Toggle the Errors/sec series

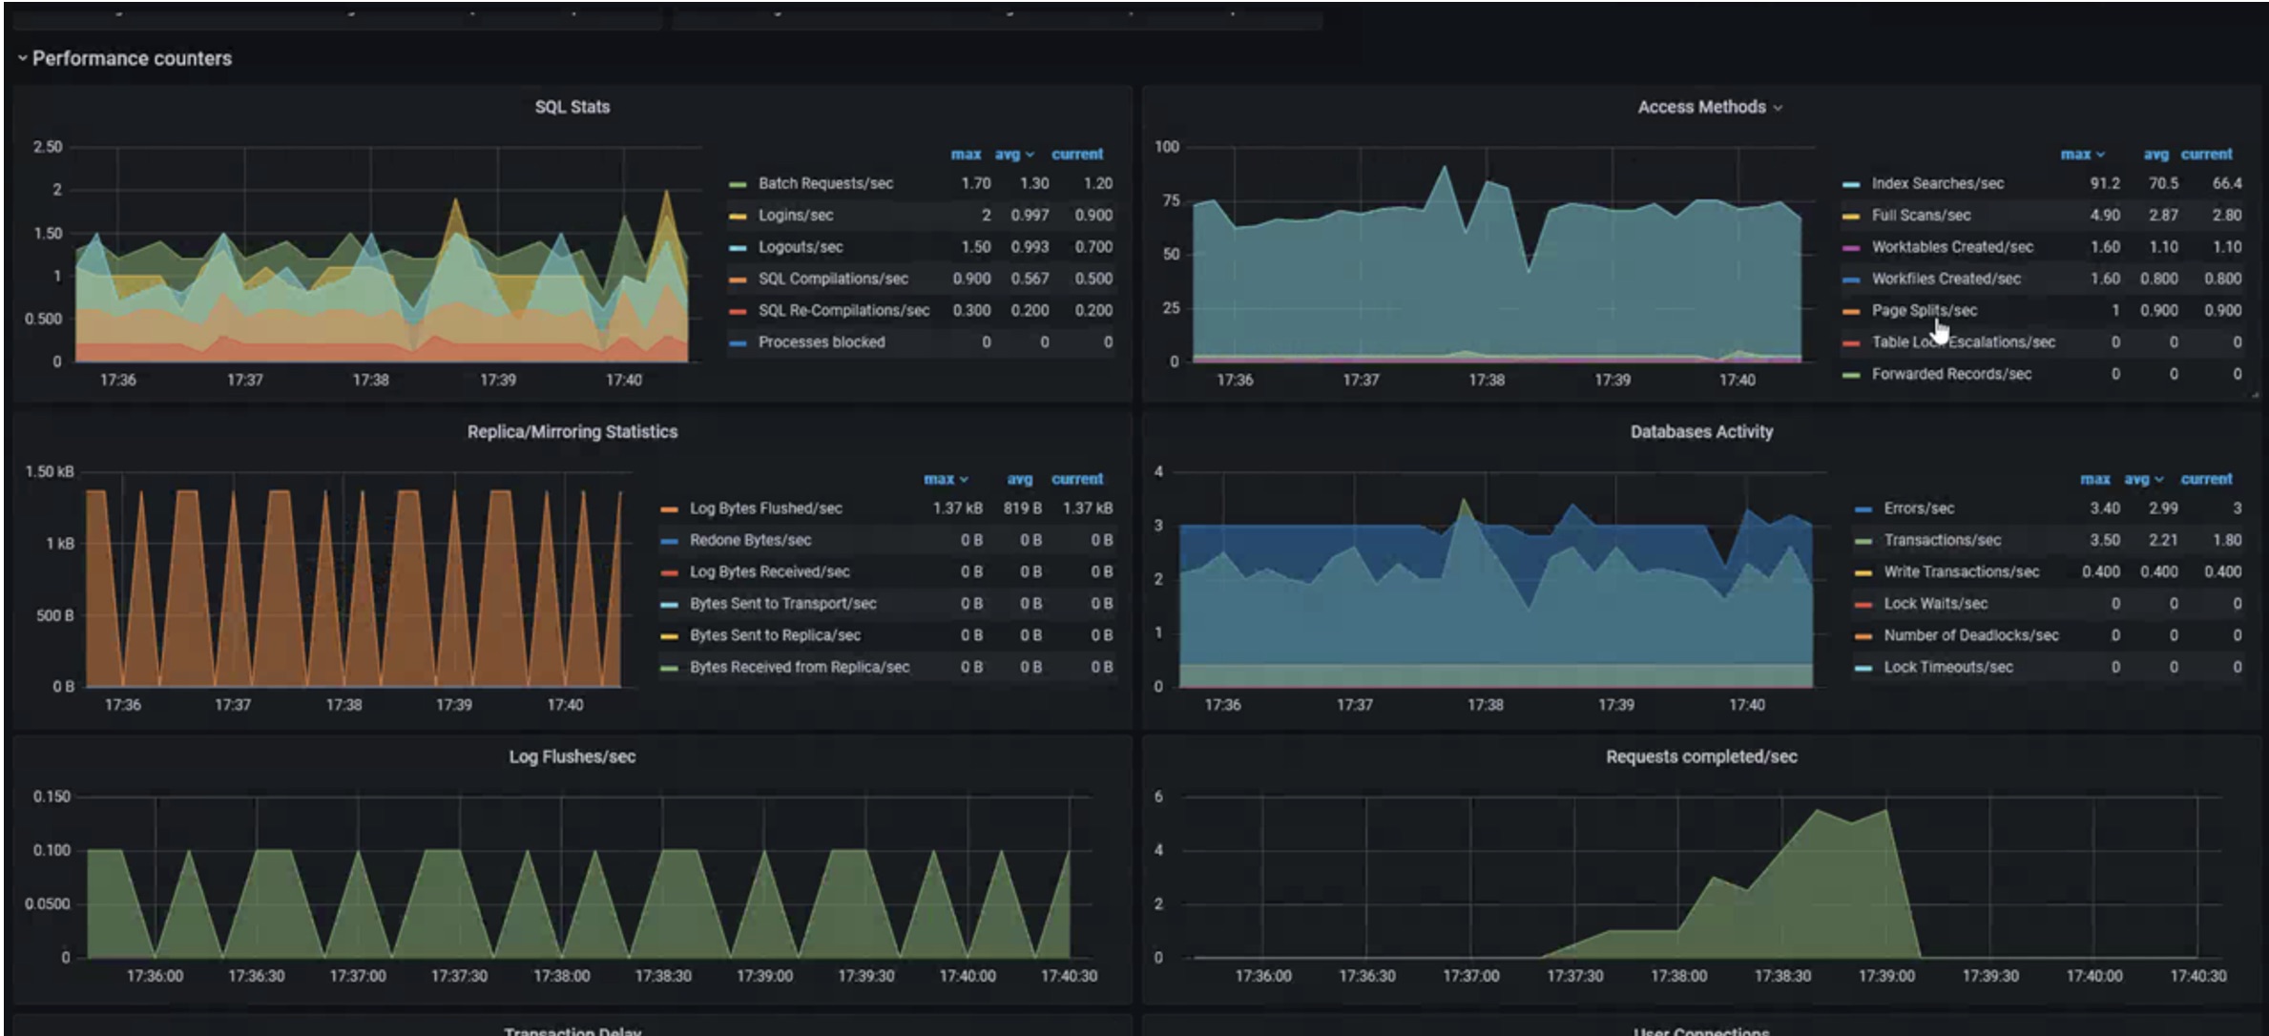[1918, 508]
